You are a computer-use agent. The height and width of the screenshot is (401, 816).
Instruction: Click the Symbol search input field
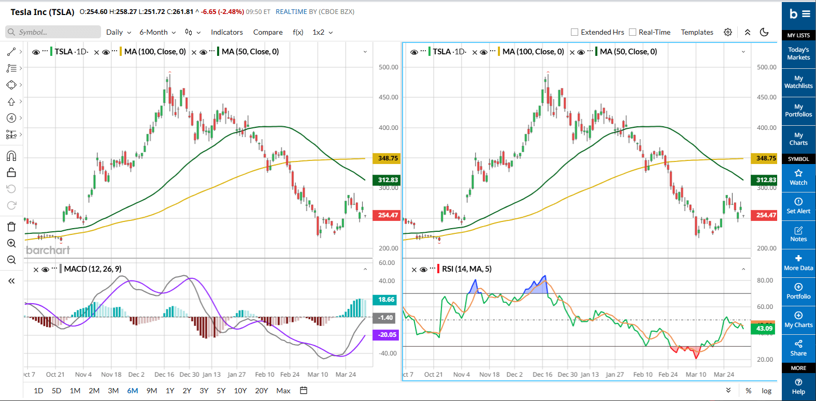click(x=53, y=32)
